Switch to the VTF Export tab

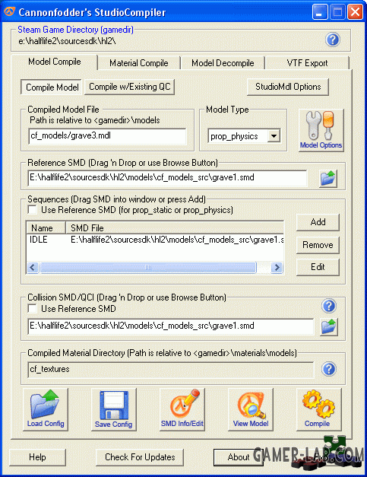[307, 63]
